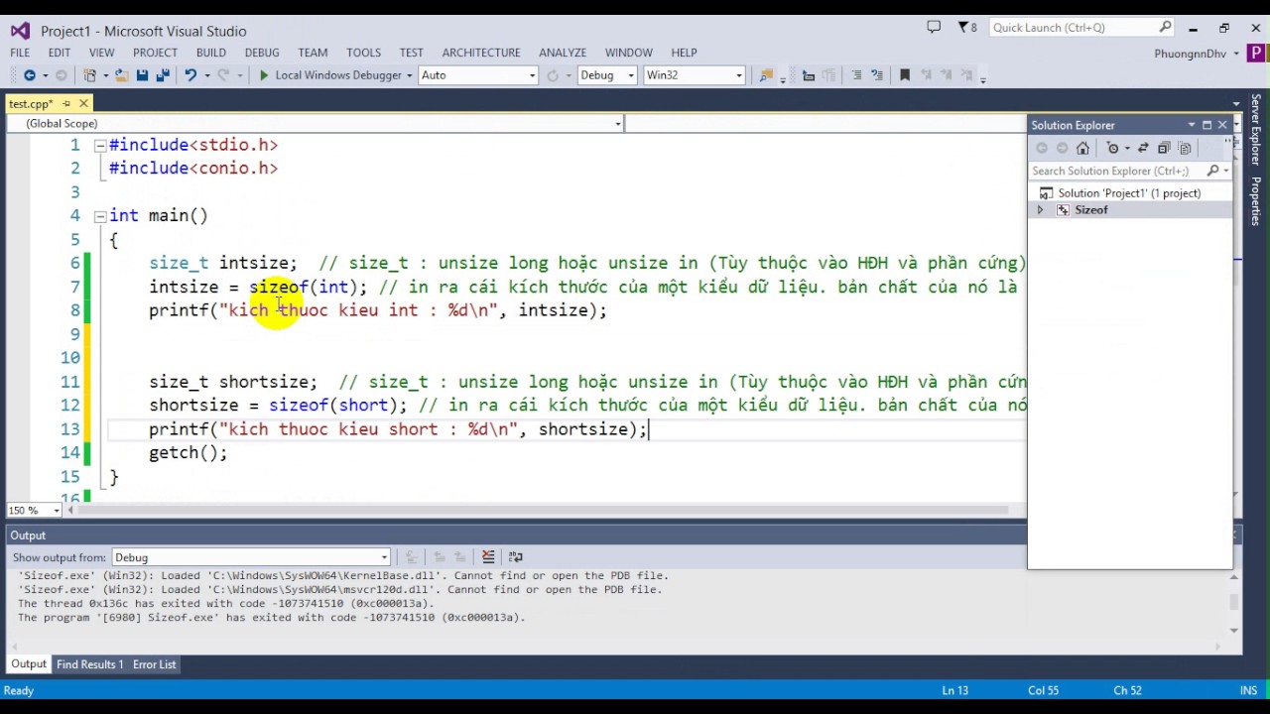Toggle the pin icon on test.cpp tab
The width and height of the screenshot is (1270, 714).
pyautogui.click(x=66, y=103)
